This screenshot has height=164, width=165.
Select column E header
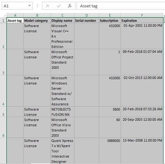tap(110, 15)
